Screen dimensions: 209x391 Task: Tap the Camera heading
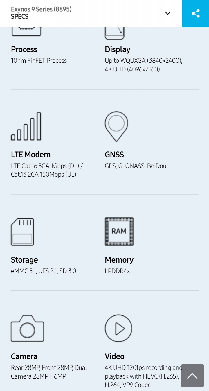[24, 356]
